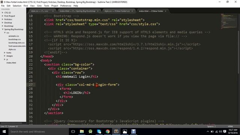
Task: Open the View menu
Action: coord(32,6)
